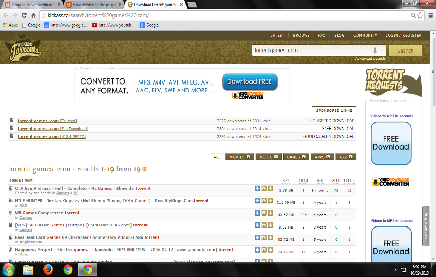436x277 pixels.
Task: Switch to the Blogger: How download tab
Action: pos(33,5)
